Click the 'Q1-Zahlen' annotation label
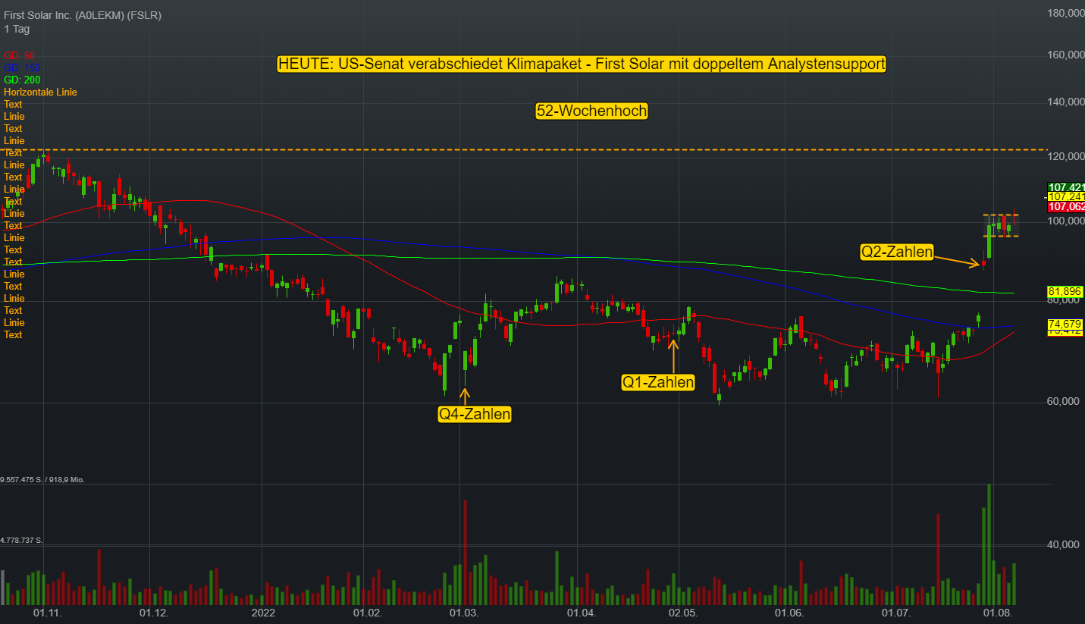This screenshot has width=1085, height=624. [658, 382]
